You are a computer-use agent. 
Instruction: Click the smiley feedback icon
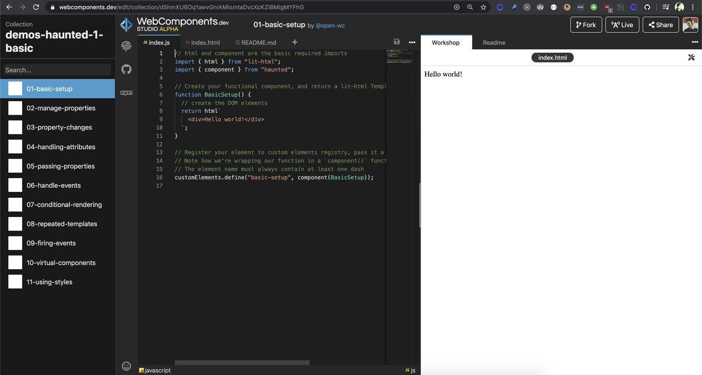pyautogui.click(x=126, y=366)
